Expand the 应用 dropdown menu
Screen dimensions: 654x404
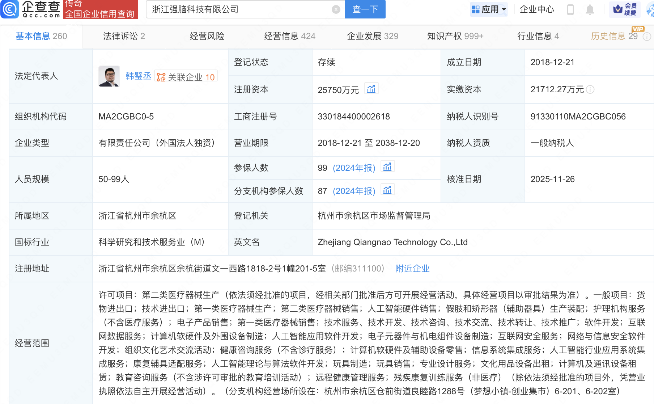(489, 10)
